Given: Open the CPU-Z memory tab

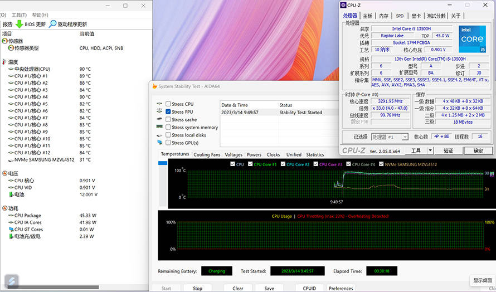Looking at the screenshot, I should 384,16.
